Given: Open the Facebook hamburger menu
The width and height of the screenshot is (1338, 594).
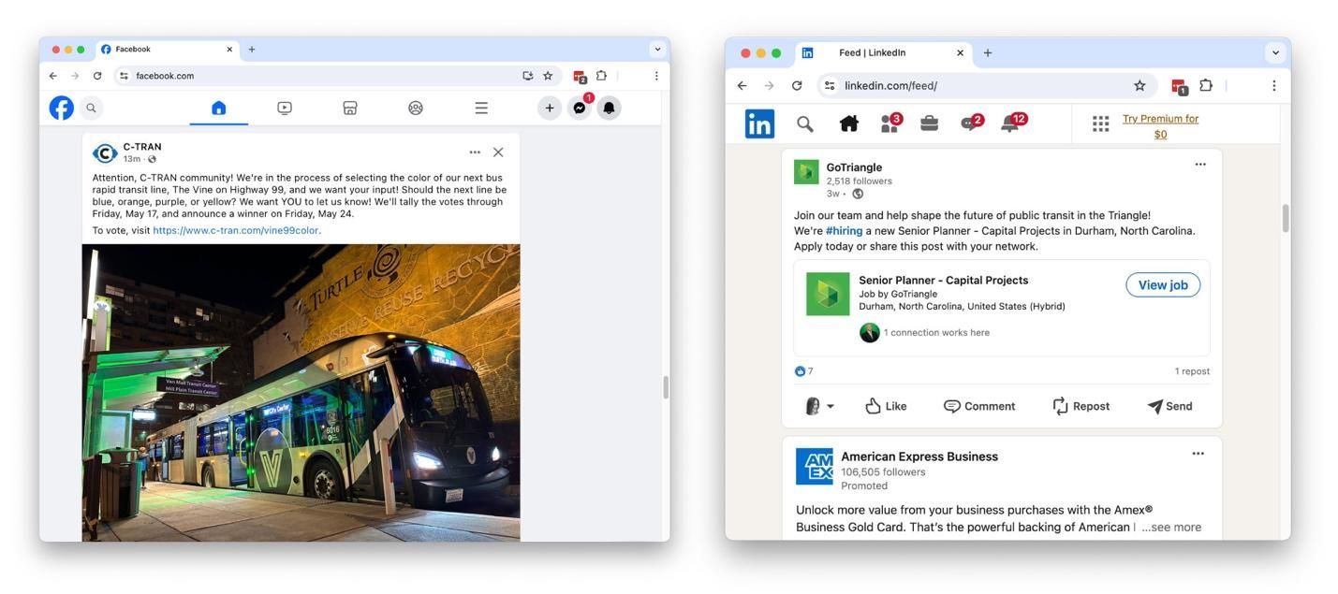Looking at the screenshot, I should [481, 108].
